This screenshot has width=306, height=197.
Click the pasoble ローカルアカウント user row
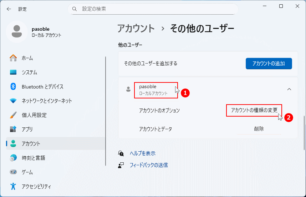pyautogui.click(x=208, y=90)
